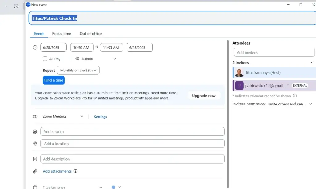Image resolution: width=316 pixels, height=189 pixels.
Task: Click the info icon next to Add attachments
Action: [75, 171]
